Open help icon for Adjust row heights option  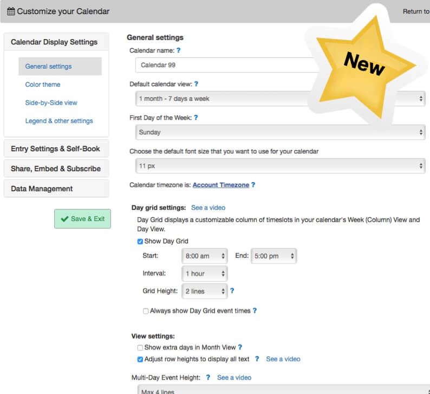(257, 359)
